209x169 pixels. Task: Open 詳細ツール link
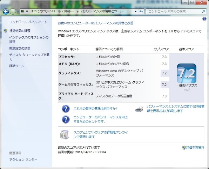tap(17, 66)
